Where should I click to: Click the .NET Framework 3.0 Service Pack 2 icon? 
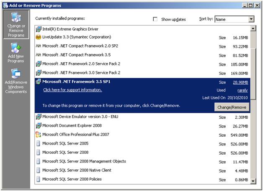(38, 73)
